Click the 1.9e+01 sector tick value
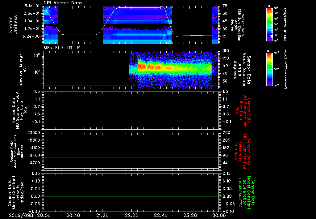 tap(32, 21)
